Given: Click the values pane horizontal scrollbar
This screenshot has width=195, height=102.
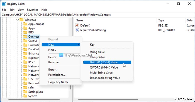Looking at the screenshot, I should coord(108,100).
